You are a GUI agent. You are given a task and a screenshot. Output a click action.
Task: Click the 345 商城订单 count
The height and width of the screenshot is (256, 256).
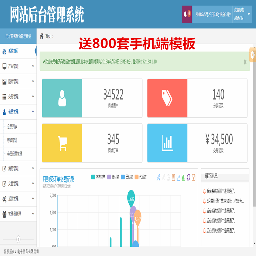point(113,139)
